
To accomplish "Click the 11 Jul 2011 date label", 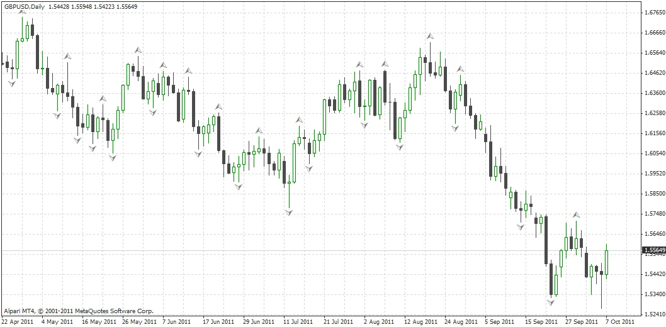I will pyautogui.click(x=298, y=322).
